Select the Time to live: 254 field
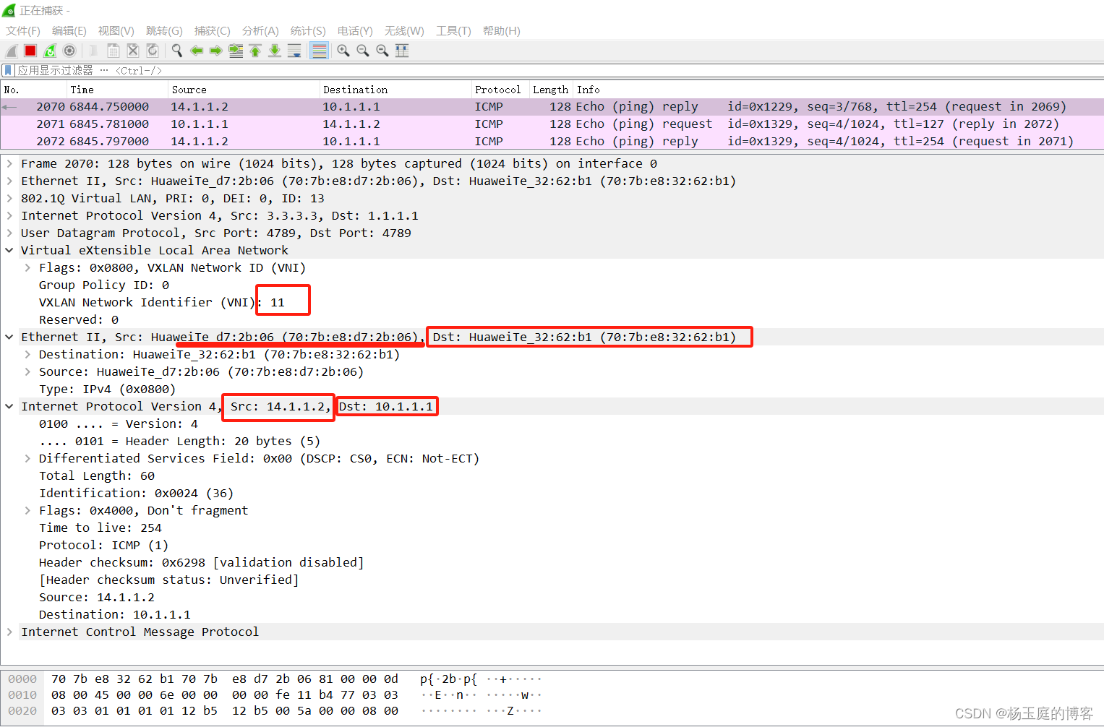The height and width of the screenshot is (727, 1104). tap(100, 528)
